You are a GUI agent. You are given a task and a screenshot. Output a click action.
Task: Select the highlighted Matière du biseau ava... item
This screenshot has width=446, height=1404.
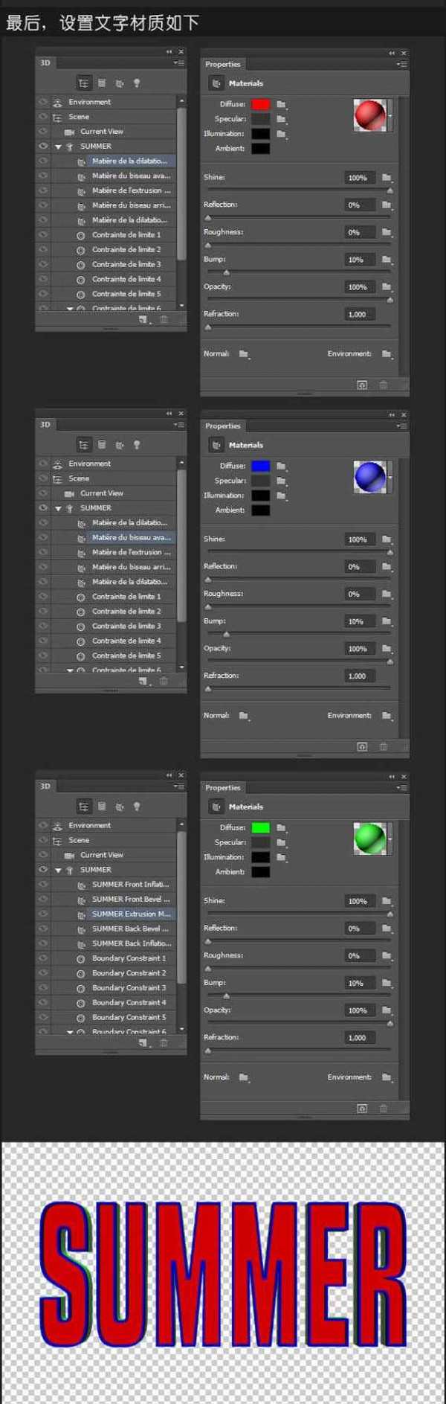[131, 537]
